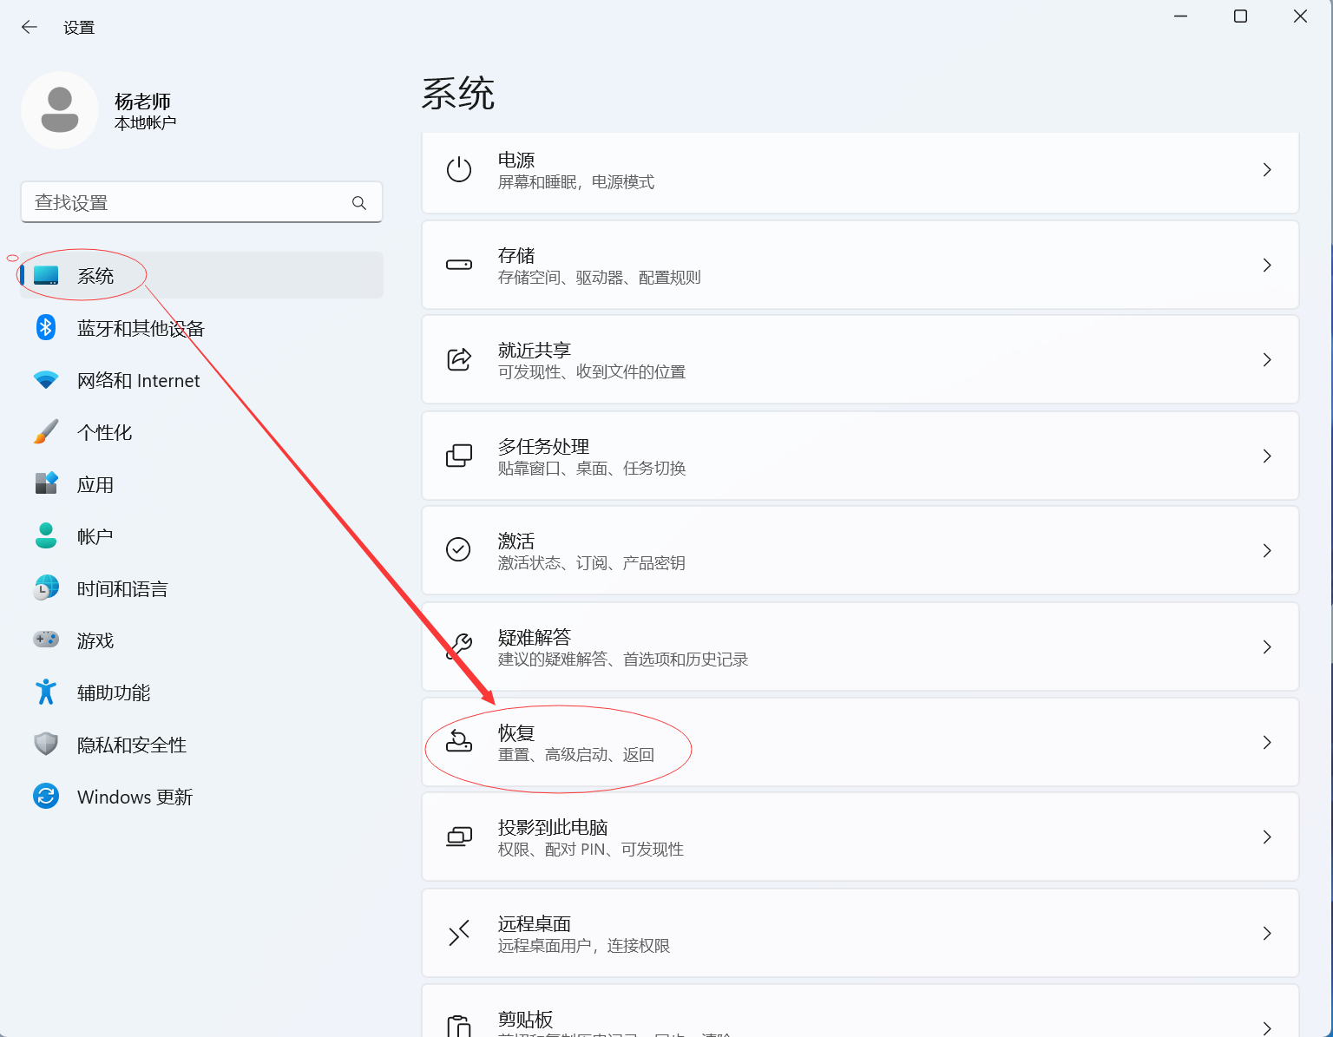Click the 设置 window title text
The image size is (1333, 1037).
(79, 28)
